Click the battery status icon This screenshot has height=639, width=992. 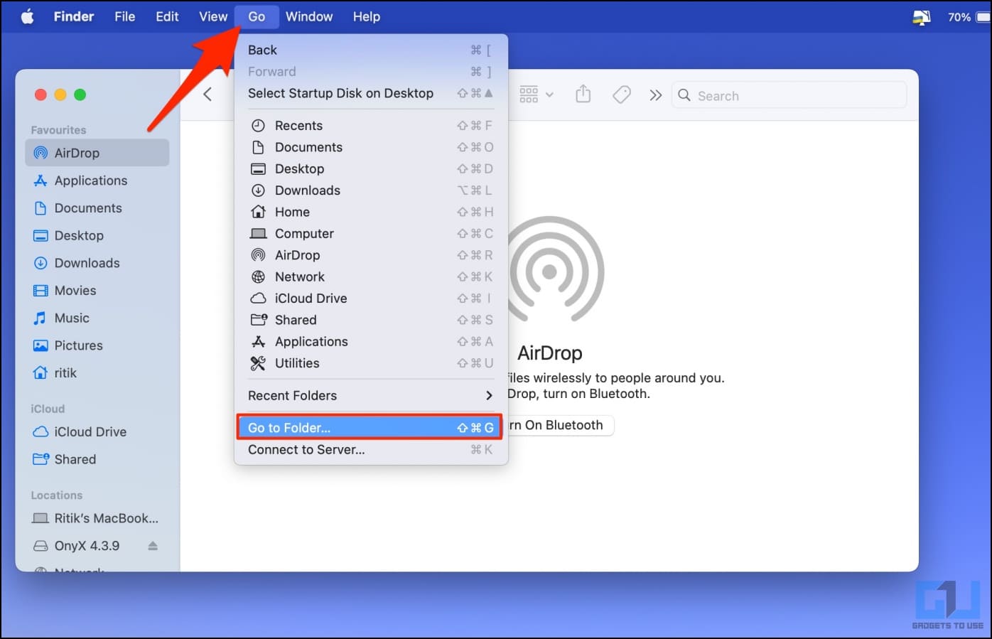point(983,17)
